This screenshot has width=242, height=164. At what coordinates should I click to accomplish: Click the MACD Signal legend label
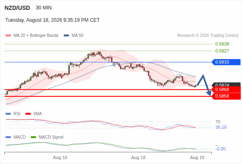tap(51, 137)
